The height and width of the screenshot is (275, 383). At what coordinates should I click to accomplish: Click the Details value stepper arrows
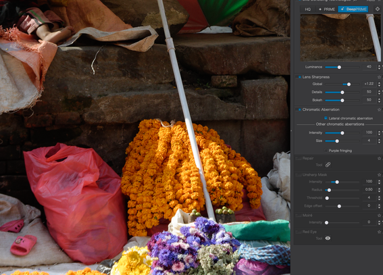tap(379, 92)
